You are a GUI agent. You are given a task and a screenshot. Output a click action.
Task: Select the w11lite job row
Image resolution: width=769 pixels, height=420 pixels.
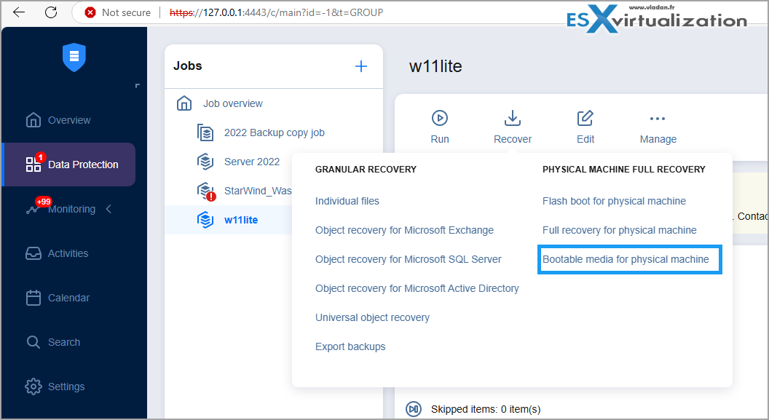[229, 220]
